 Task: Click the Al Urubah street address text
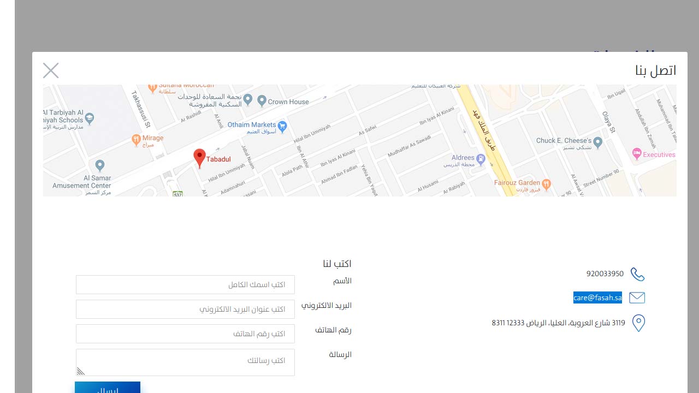(559, 323)
